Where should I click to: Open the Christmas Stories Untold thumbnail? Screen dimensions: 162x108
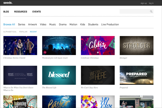pyautogui.click(x=20, y=45)
